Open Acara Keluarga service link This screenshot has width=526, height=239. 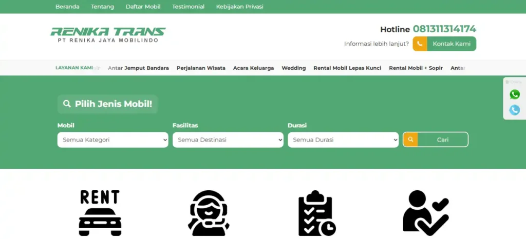(254, 68)
